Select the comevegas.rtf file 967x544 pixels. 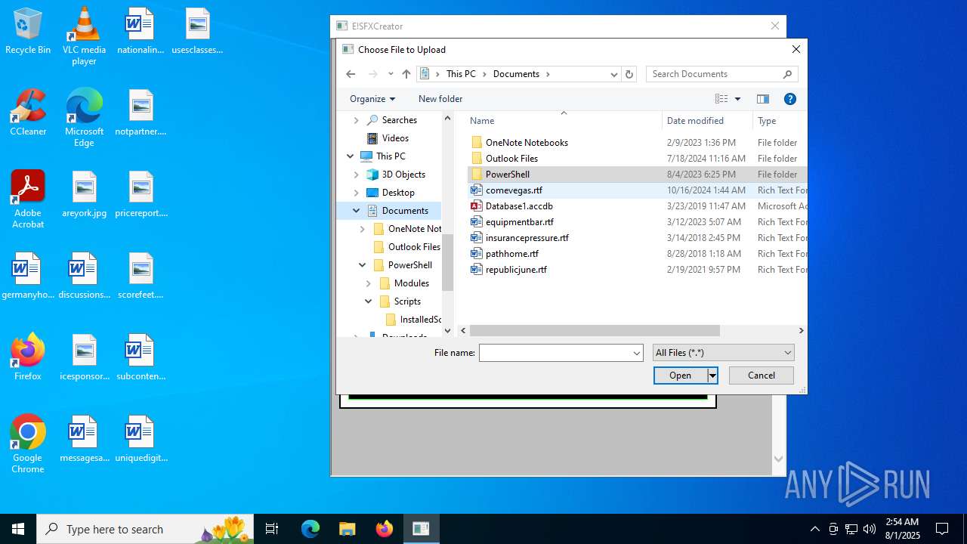(x=514, y=190)
